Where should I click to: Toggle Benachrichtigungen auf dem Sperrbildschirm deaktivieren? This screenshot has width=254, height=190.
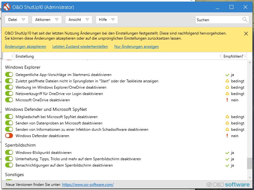click(9, 165)
